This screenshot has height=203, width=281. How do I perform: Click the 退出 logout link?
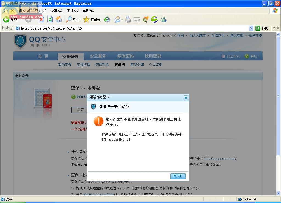tap(181, 36)
